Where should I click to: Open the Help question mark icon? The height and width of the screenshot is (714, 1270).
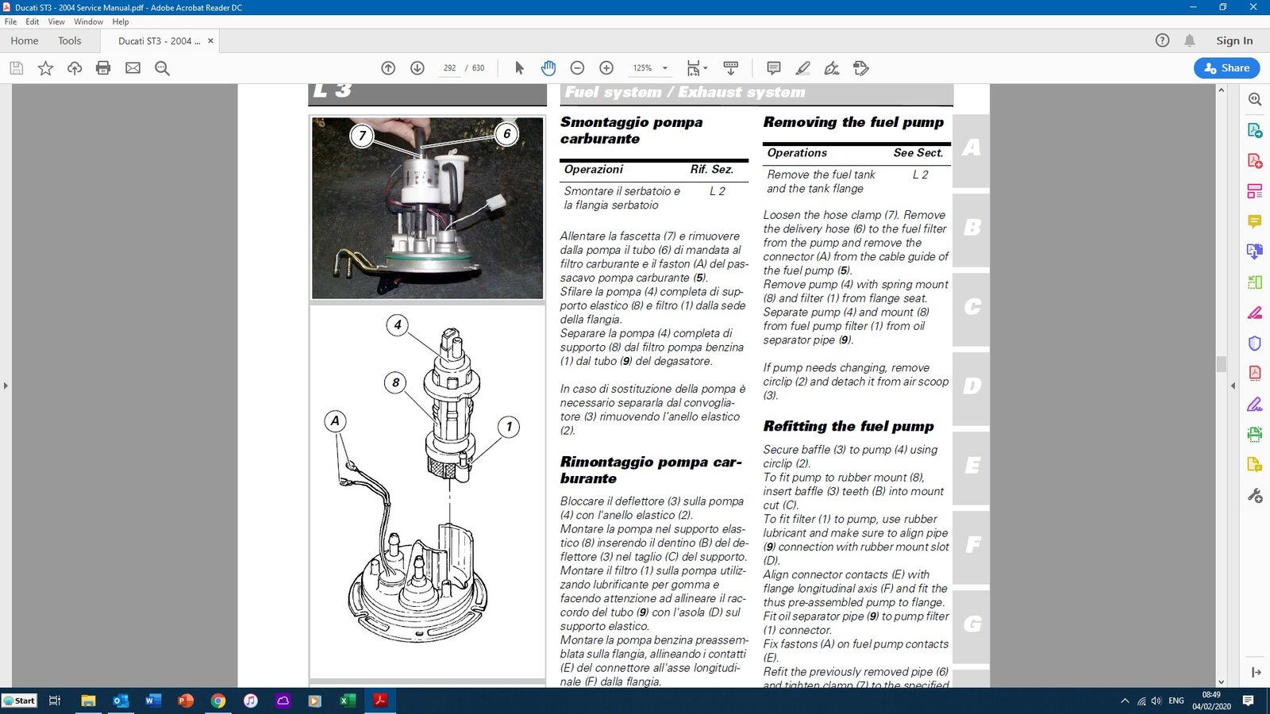click(1162, 40)
